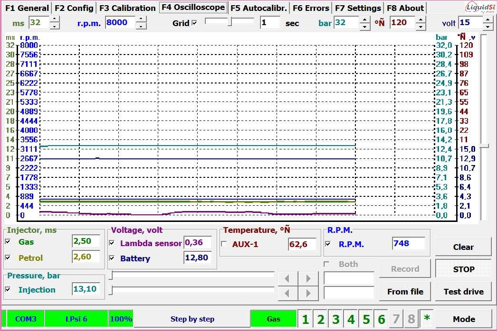Click lower right arrow playback button
This screenshot has height=331, width=497.
[x=308, y=294]
